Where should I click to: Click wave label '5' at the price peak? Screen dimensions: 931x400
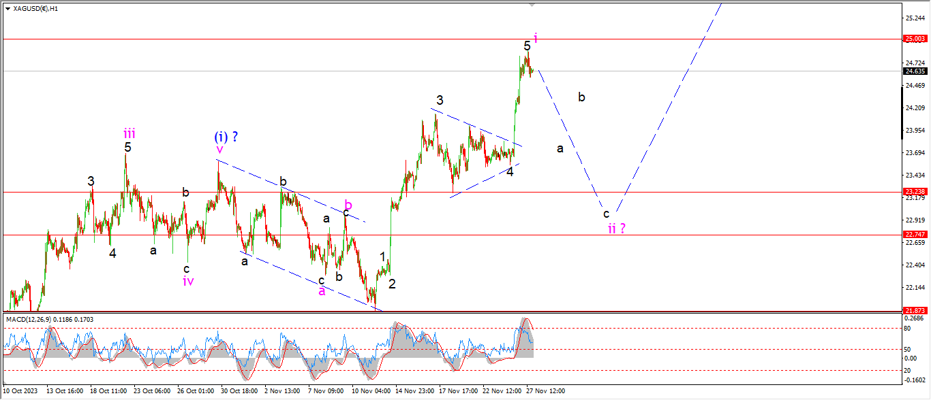tap(527, 46)
